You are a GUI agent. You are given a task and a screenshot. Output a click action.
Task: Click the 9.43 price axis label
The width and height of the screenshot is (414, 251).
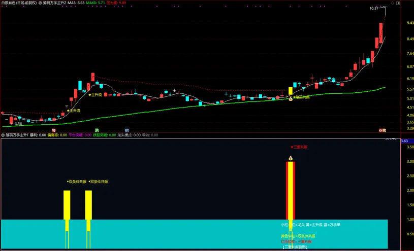tap(410, 23)
